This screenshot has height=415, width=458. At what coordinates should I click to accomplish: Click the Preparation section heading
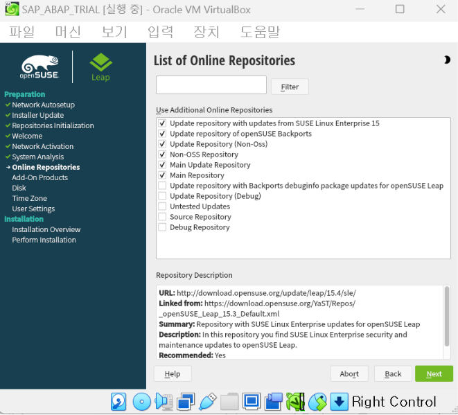point(24,94)
